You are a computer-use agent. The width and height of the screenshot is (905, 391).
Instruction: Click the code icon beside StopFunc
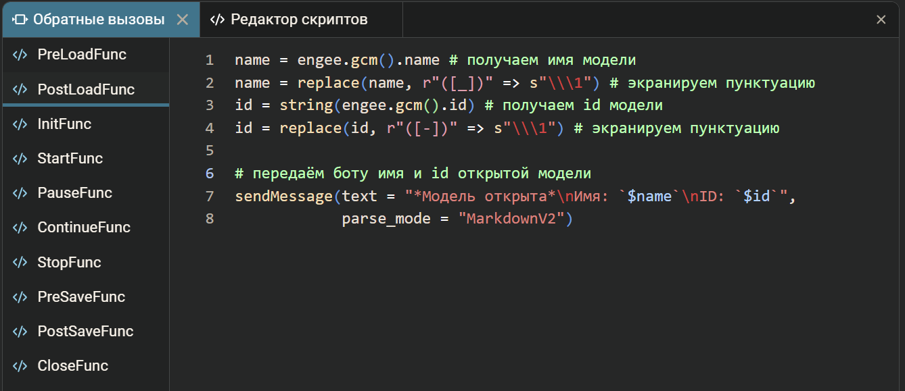(20, 263)
